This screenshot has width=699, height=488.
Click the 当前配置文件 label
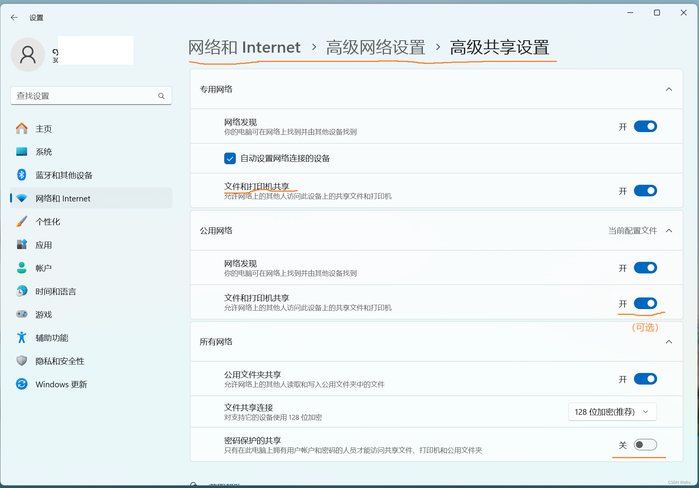click(x=632, y=231)
